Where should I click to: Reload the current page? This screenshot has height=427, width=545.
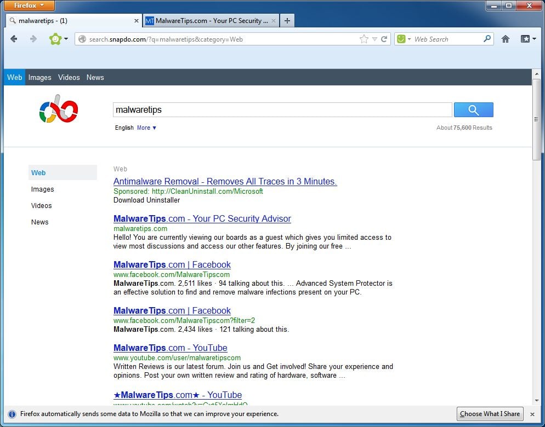click(x=384, y=39)
